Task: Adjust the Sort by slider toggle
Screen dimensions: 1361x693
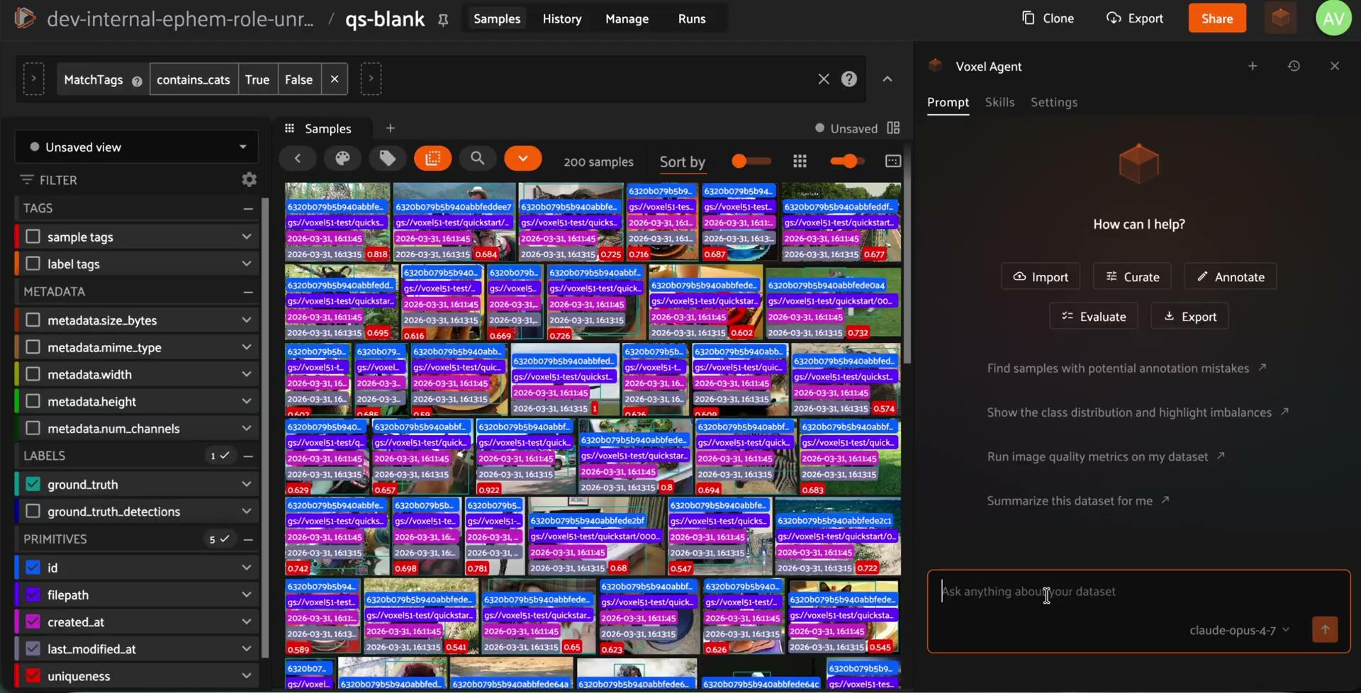Action: pos(751,162)
